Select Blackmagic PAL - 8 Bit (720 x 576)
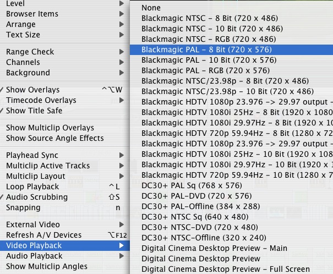Image resolution: width=333 pixels, height=274 pixels. 232,50
